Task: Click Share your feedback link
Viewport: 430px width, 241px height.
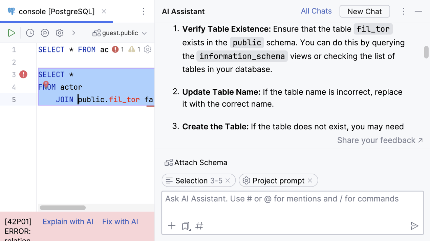Action: tap(380, 140)
